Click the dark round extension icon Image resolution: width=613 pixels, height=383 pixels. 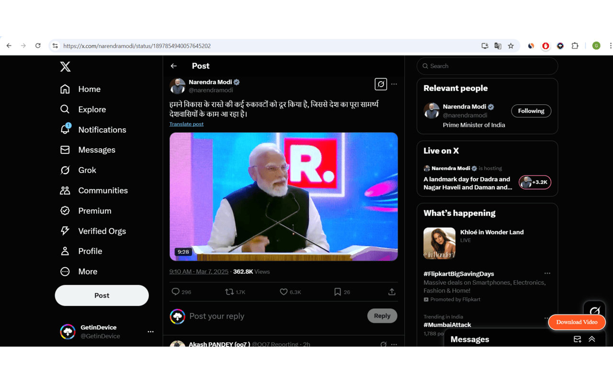[x=560, y=46]
